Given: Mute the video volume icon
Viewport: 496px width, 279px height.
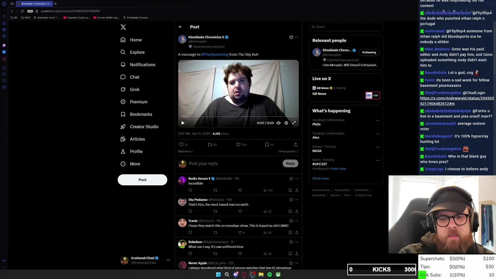Looking at the screenshot, I should [x=278, y=123].
